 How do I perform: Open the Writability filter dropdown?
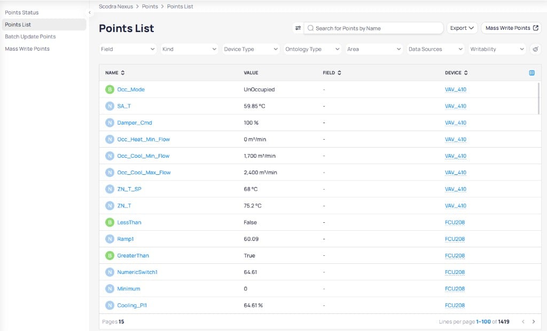point(497,49)
